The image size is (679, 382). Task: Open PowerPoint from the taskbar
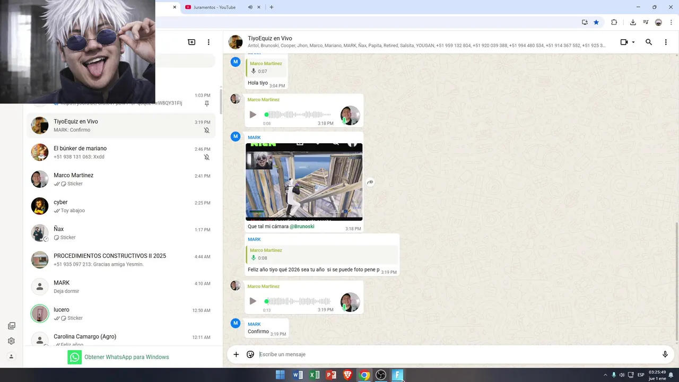331,375
